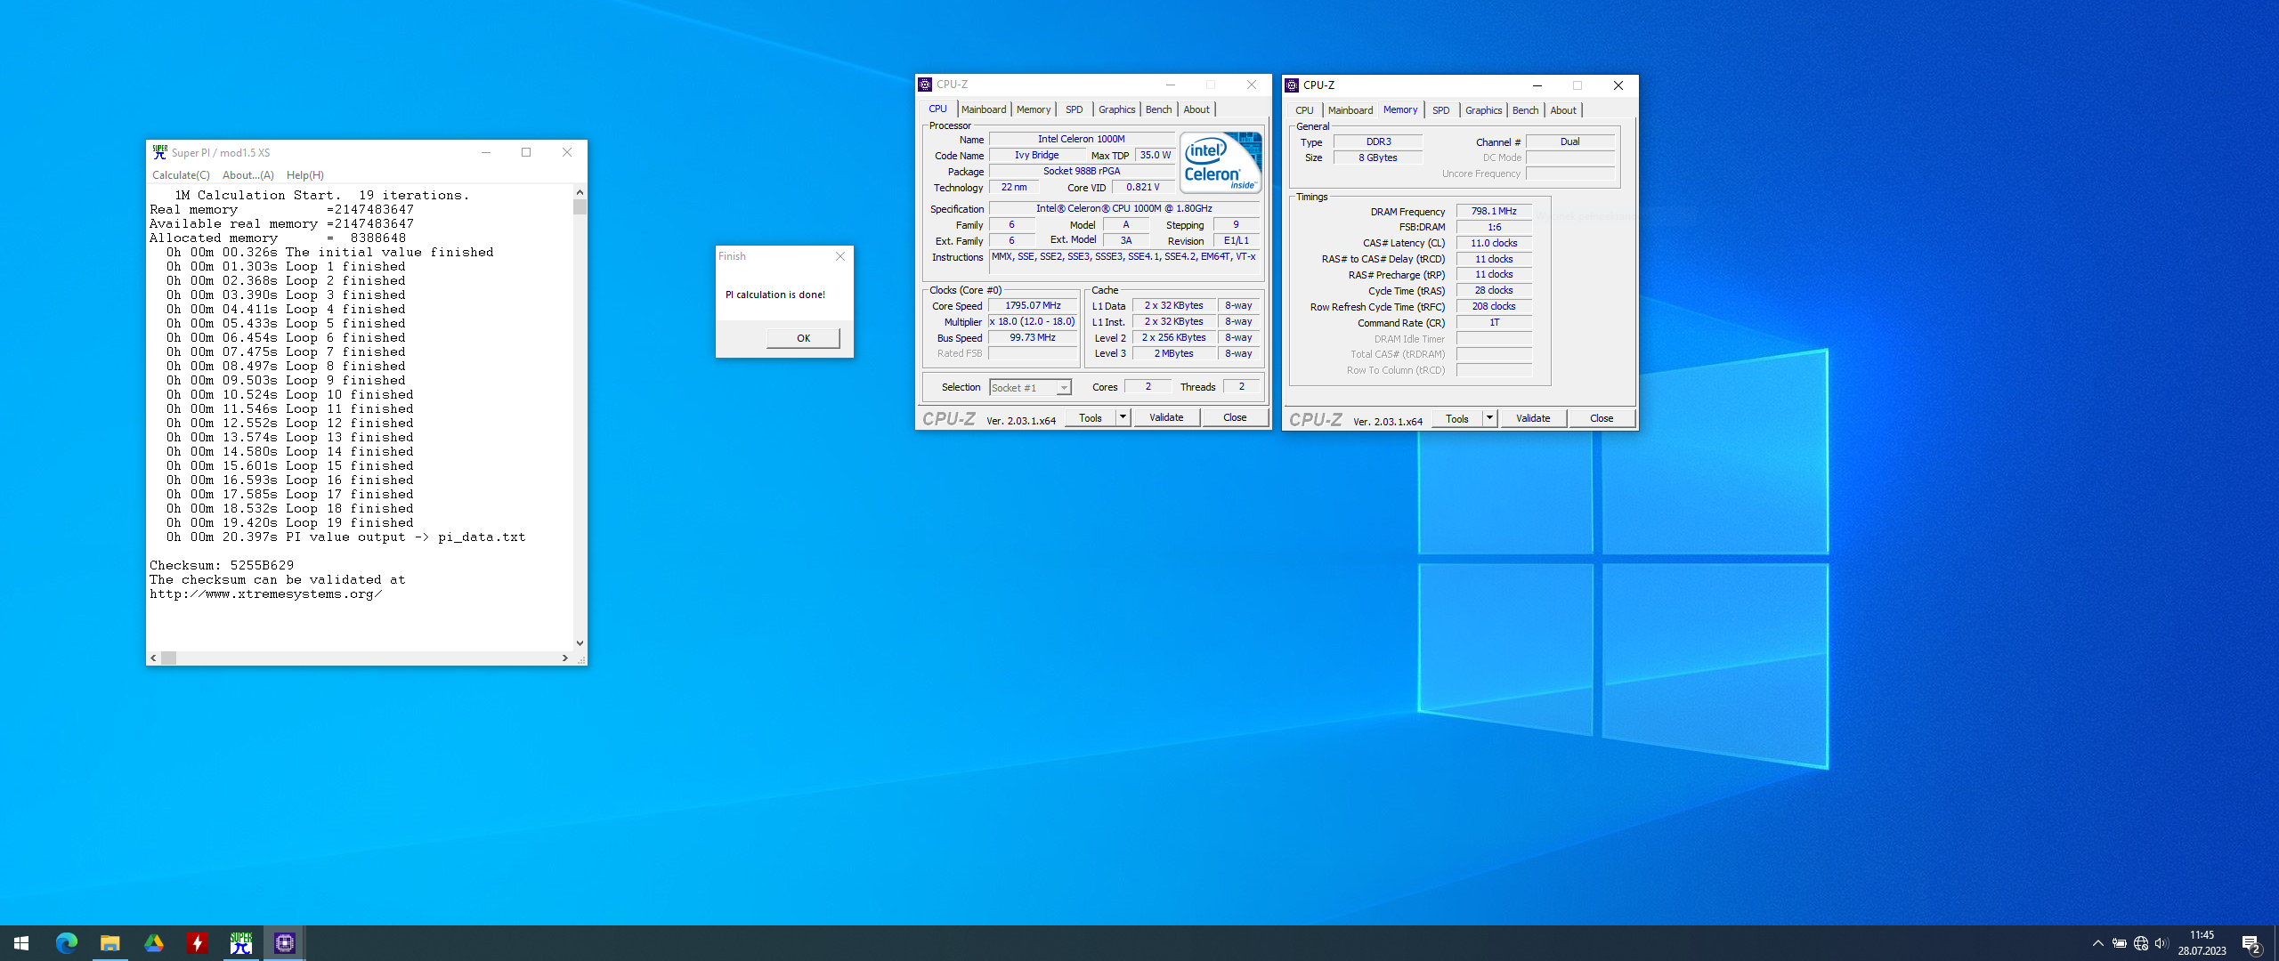This screenshot has height=961, width=2279.
Task: Click the Core Speed 1795.07 MHz value
Action: tap(1033, 305)
